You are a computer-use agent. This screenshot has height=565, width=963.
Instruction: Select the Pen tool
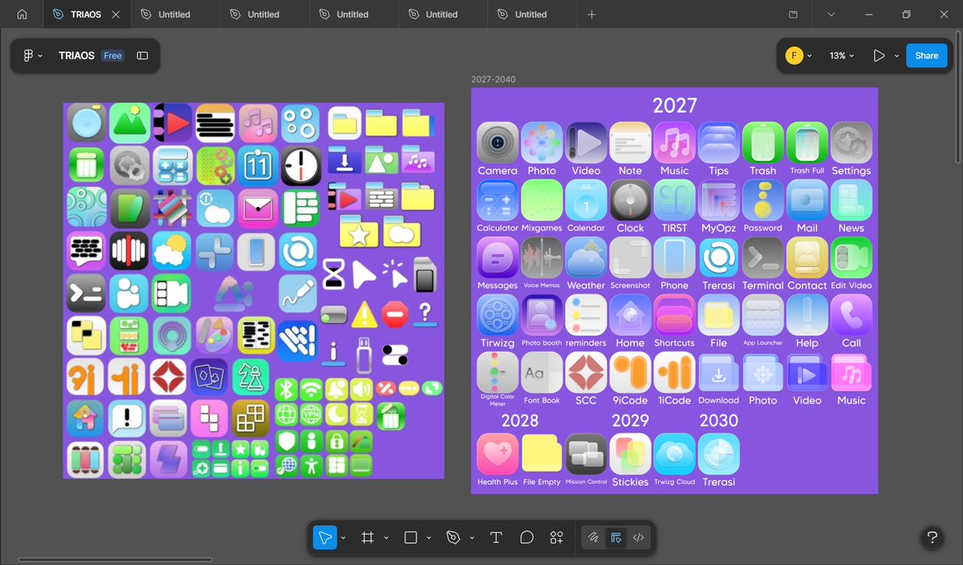click(x=453, y=537)
